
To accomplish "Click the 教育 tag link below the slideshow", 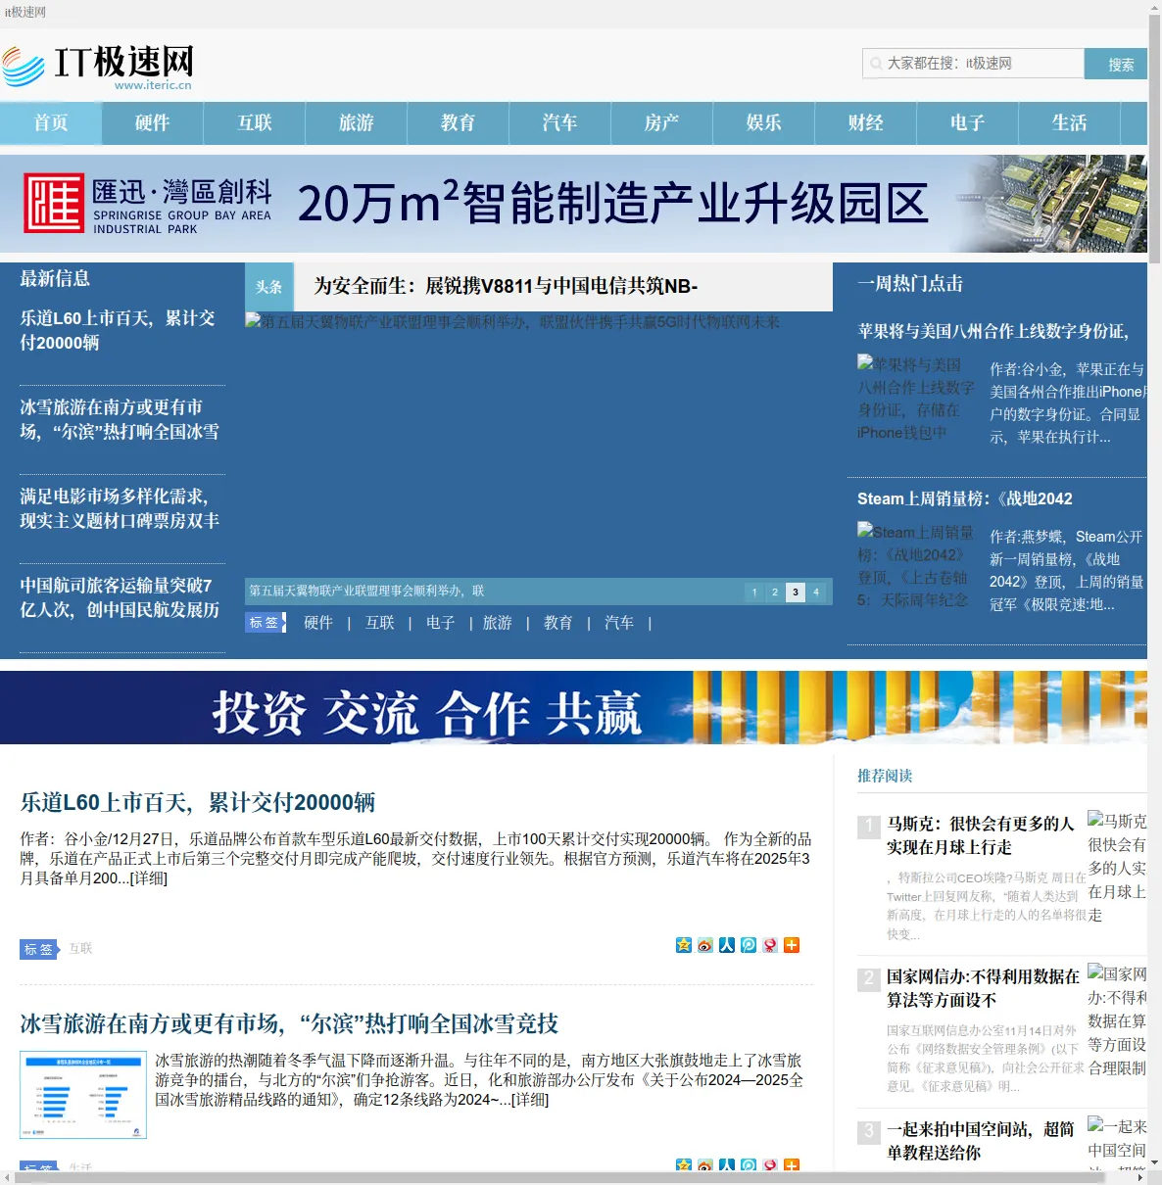I will [558, 623].
